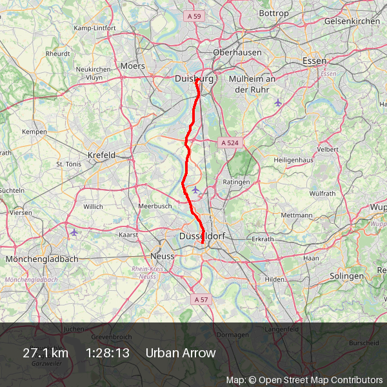Click the airport icon near Mönchengladbach
The image size is (387, 387).
74,232
